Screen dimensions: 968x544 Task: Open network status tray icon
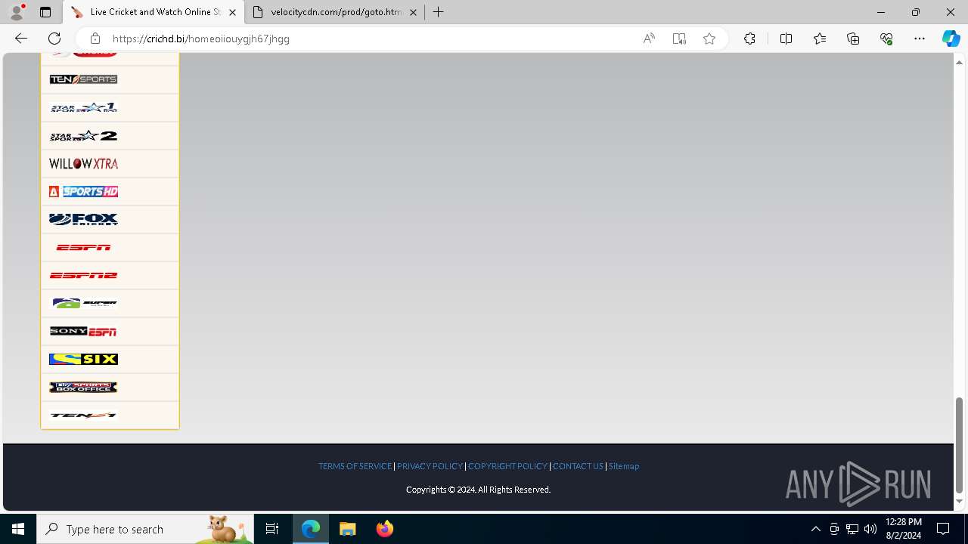[x=852, y=529]
